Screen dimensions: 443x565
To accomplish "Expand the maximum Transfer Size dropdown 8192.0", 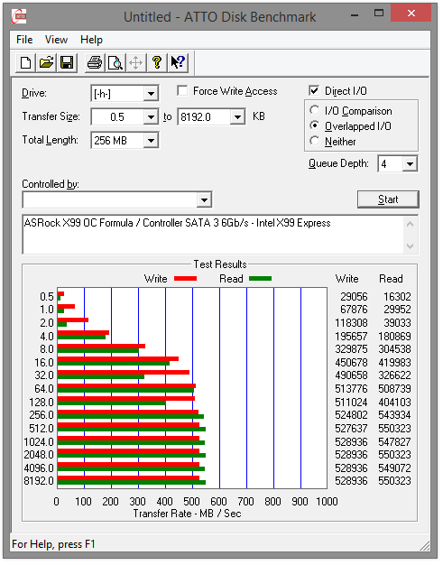I will [x=237, y=116].
